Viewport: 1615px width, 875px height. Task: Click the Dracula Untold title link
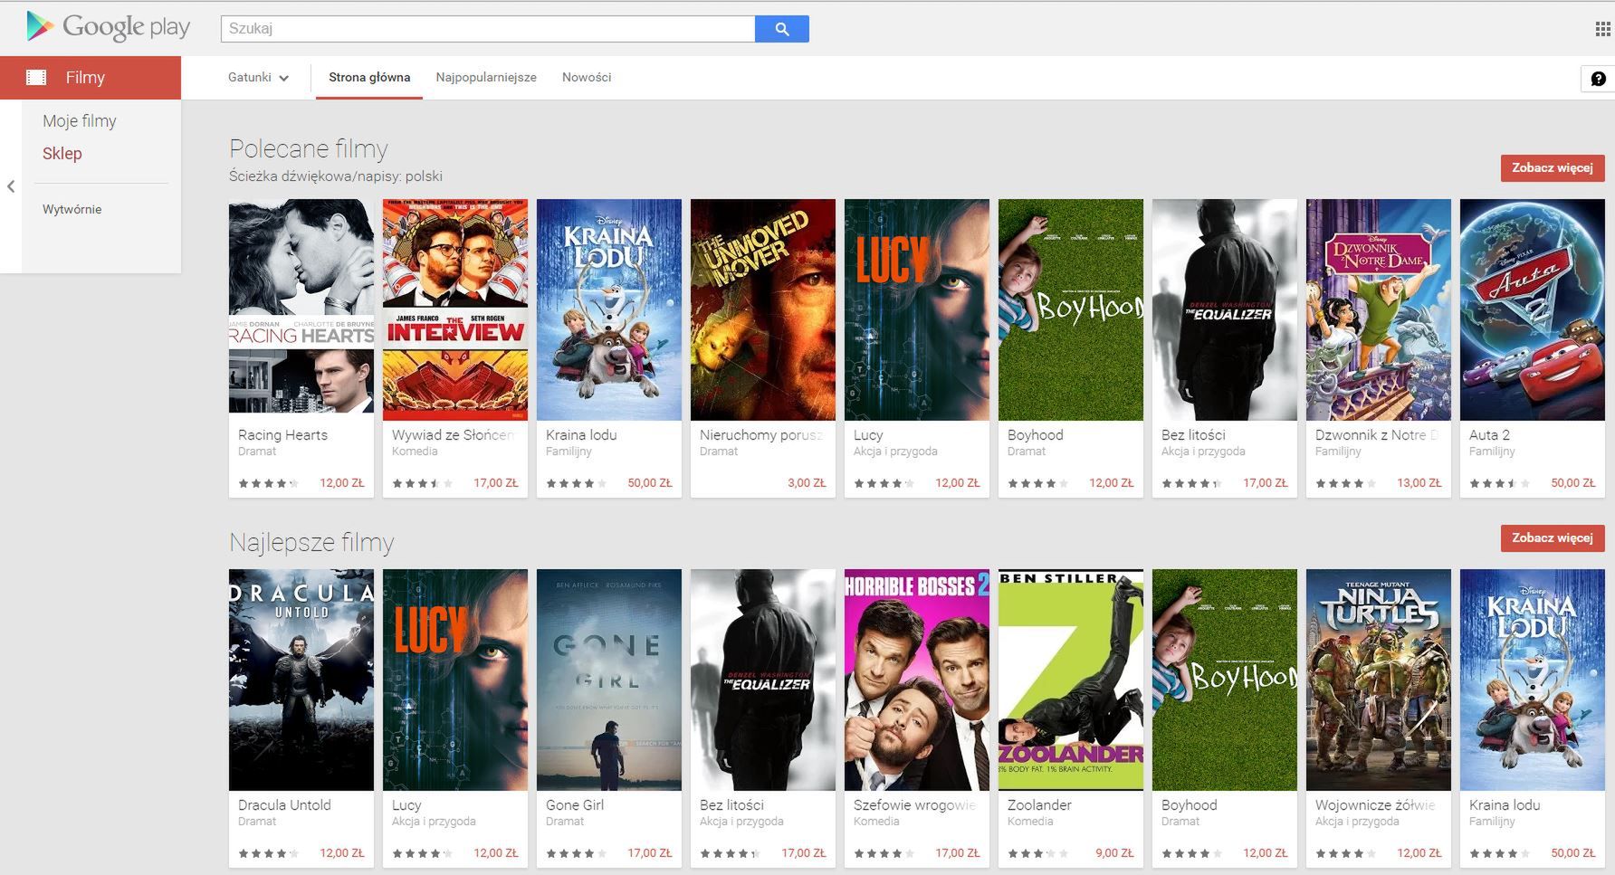pyautogui.click(x=284, y=805)
